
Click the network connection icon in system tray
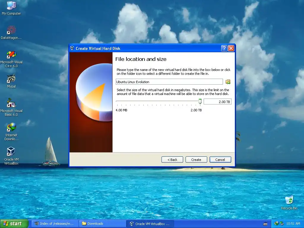tap(276, 224)
